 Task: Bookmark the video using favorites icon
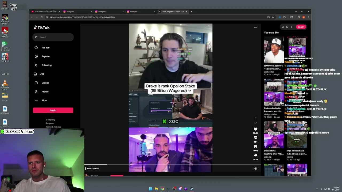[x=255, y=146]
